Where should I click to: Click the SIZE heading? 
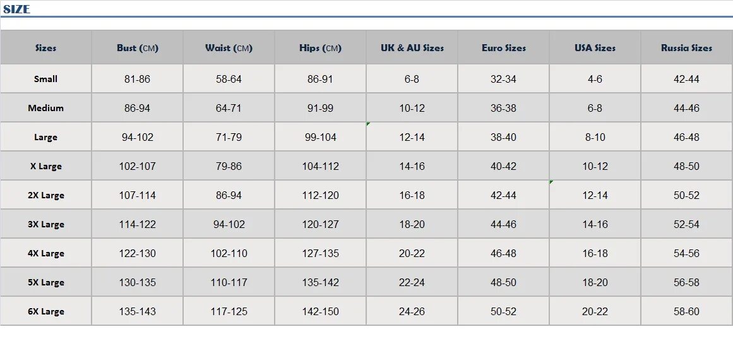(17, 9)
